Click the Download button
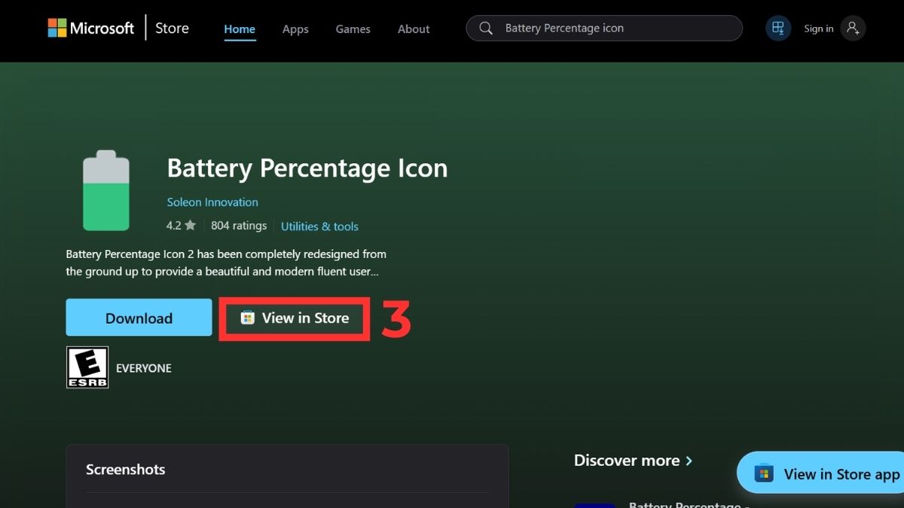The image size is (904, 508). tap(139, 317)
